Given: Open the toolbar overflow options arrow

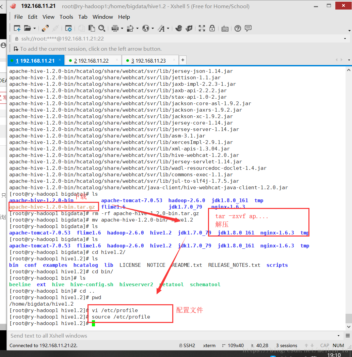Looking at the screenshot, I should pos(349,31).
